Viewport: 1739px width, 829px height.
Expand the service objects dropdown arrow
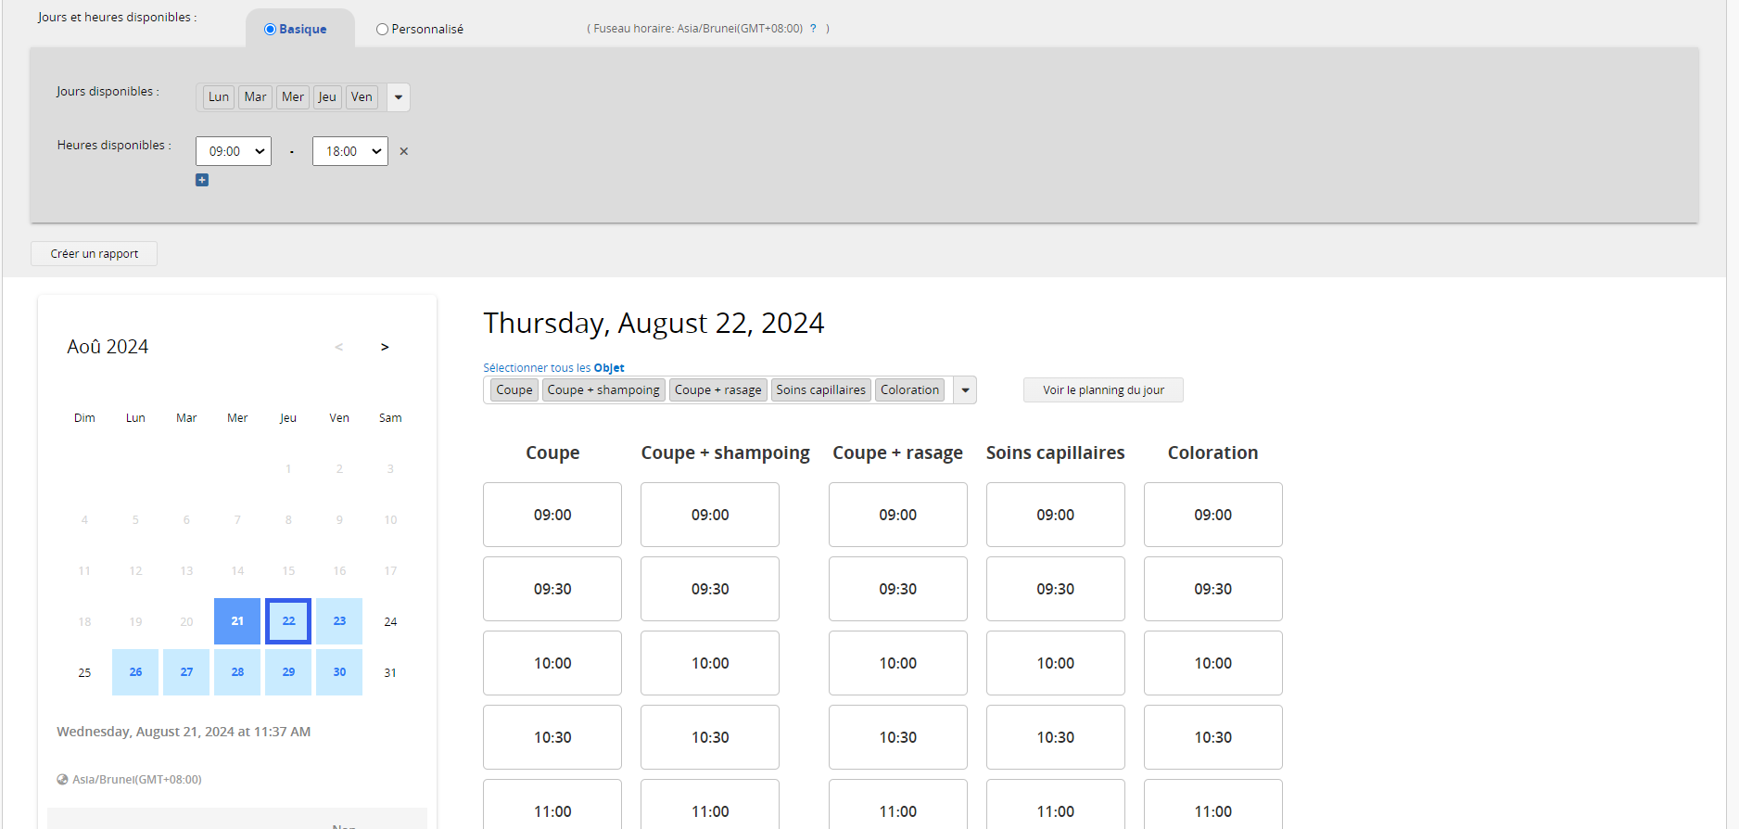point(965,390)
